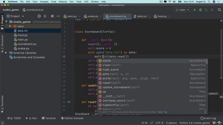
Task: Open Spotlight search in the menu bar
Action: coord(209,2)
